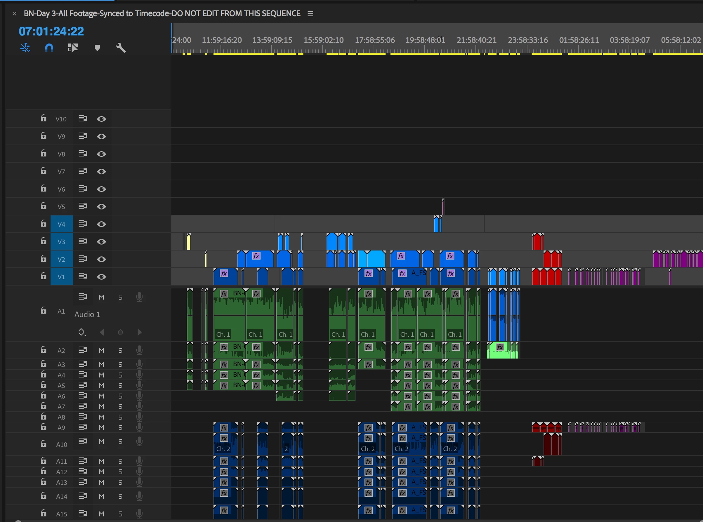Open the sequence panel hamburger menu
This screenshot has width=703, height=522.
coord(310,14)
